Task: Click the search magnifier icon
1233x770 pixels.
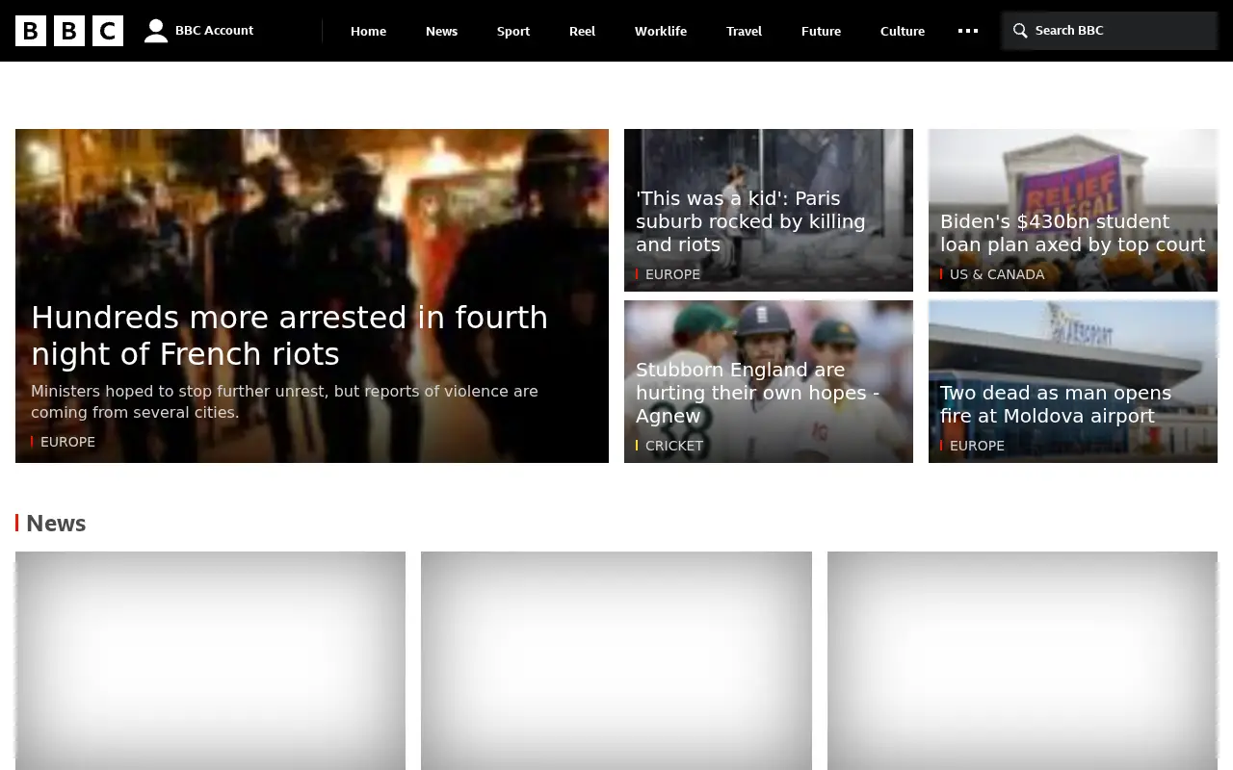Action: pos(1020,31)
